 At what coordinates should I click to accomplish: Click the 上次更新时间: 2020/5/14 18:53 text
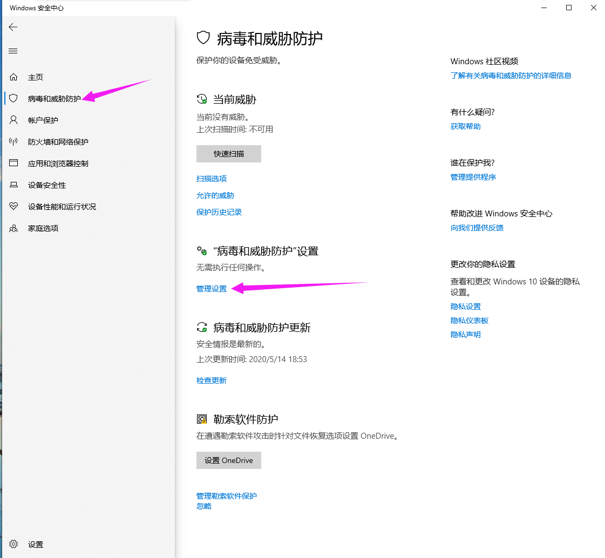click(251, 359)
